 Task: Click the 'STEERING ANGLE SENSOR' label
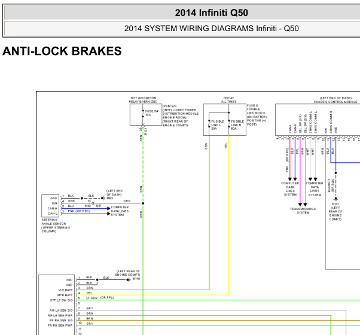[56, 226]
